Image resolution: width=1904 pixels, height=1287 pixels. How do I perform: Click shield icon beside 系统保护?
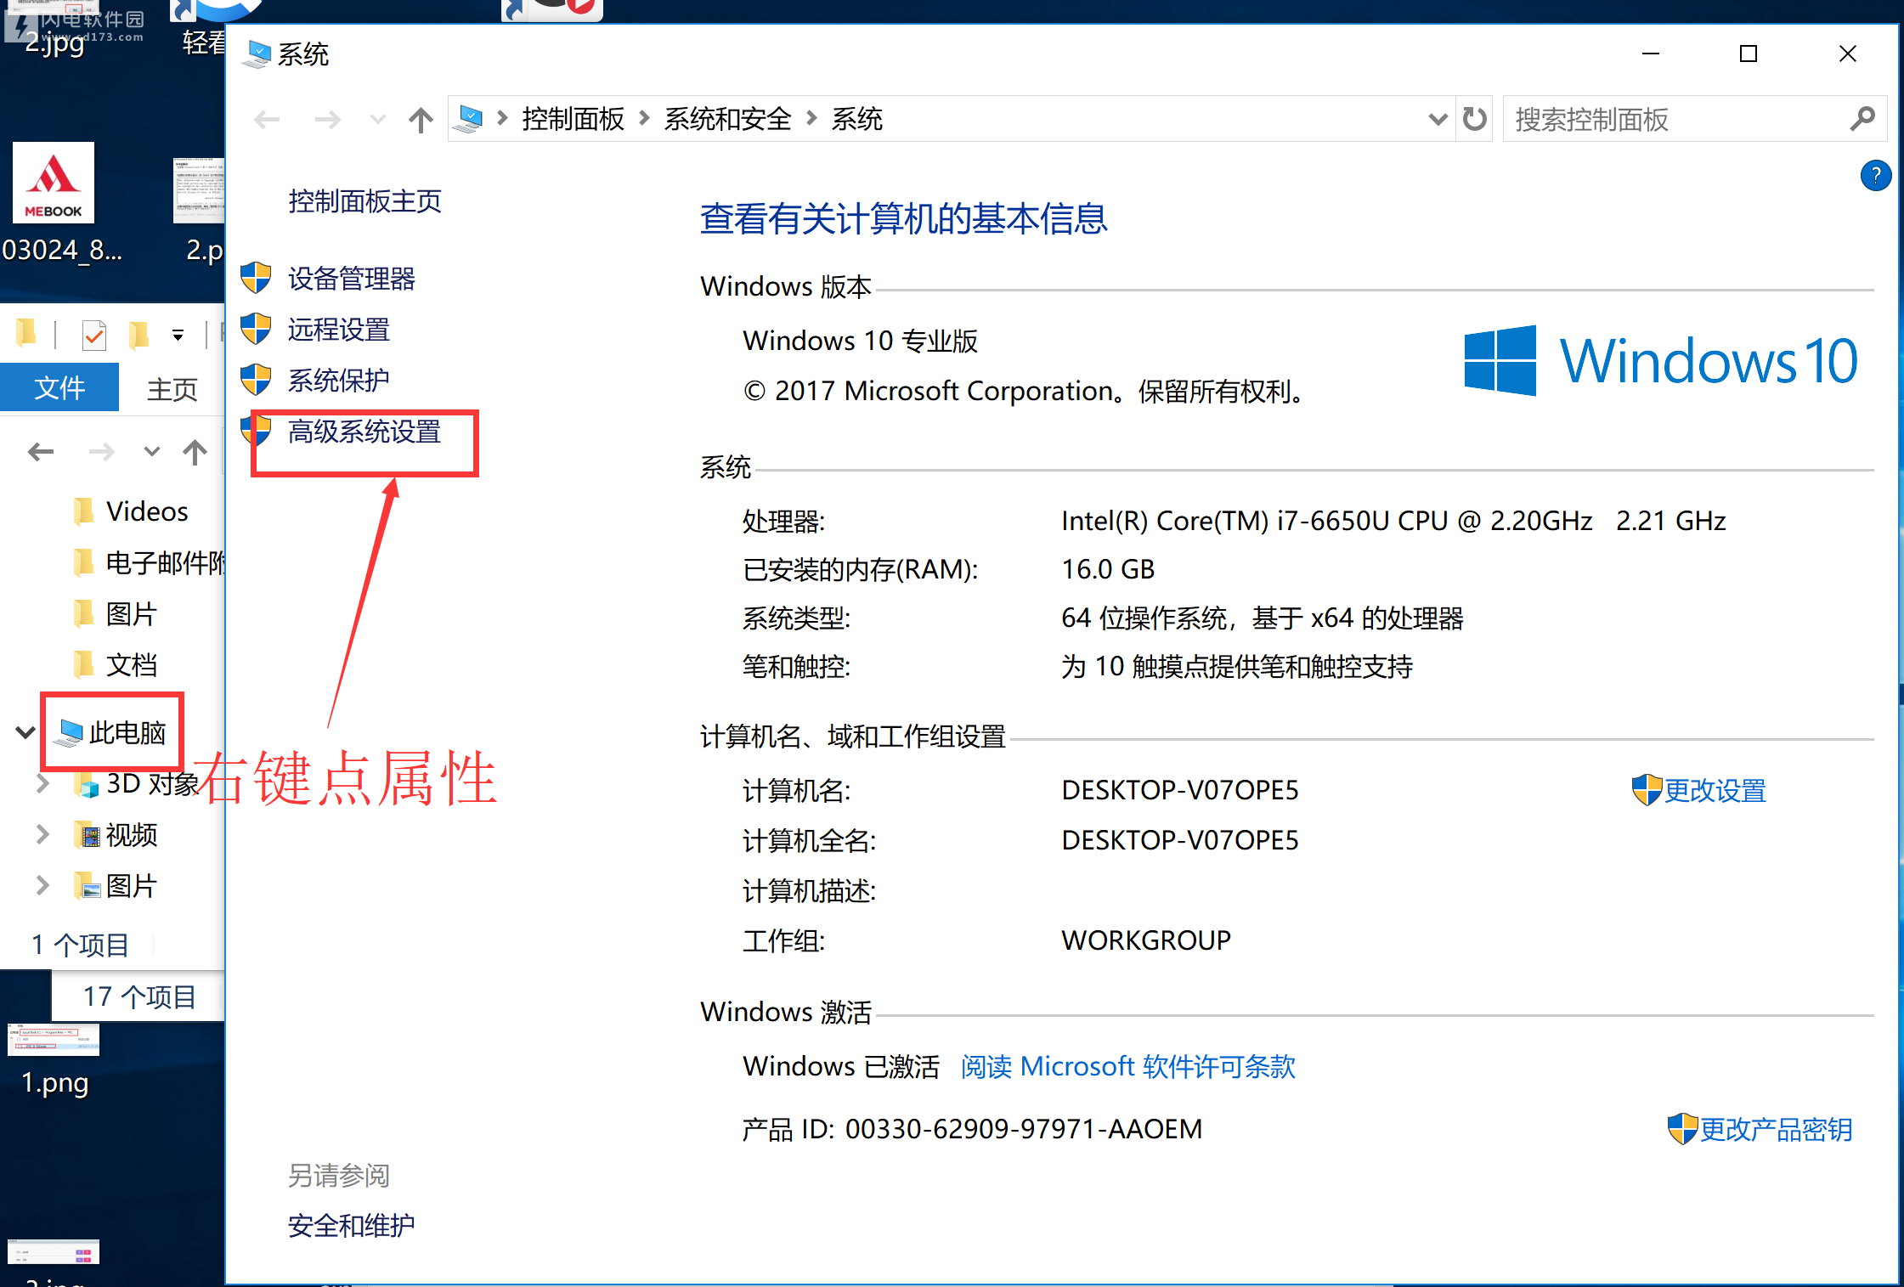[256, 380]
